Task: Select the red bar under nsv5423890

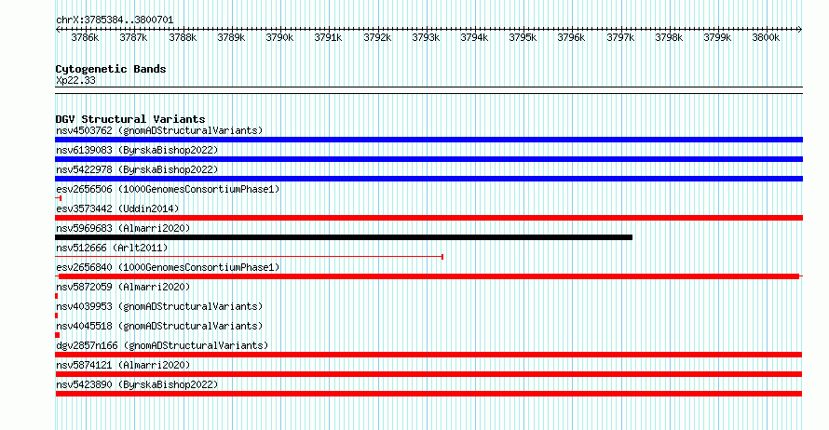Action: pos(428,394)
